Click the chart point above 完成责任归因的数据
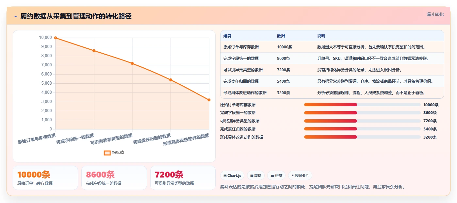This screenshot has height=203, width=457. click(171, 80)
